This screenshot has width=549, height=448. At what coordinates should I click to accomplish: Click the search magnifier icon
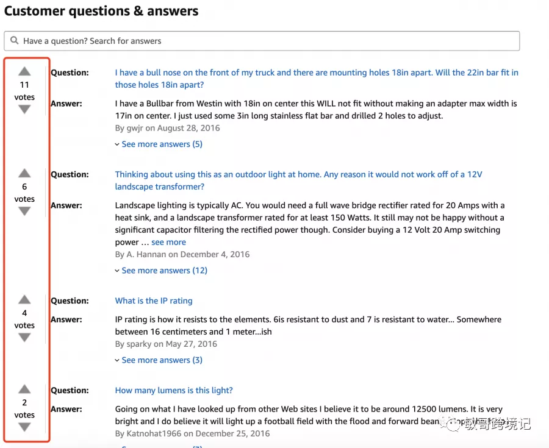coord(15,41)
